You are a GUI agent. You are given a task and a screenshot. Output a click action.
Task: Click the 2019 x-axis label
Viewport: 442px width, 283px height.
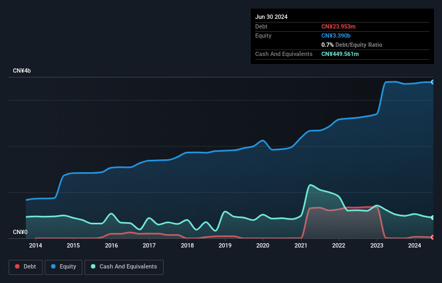225,245
